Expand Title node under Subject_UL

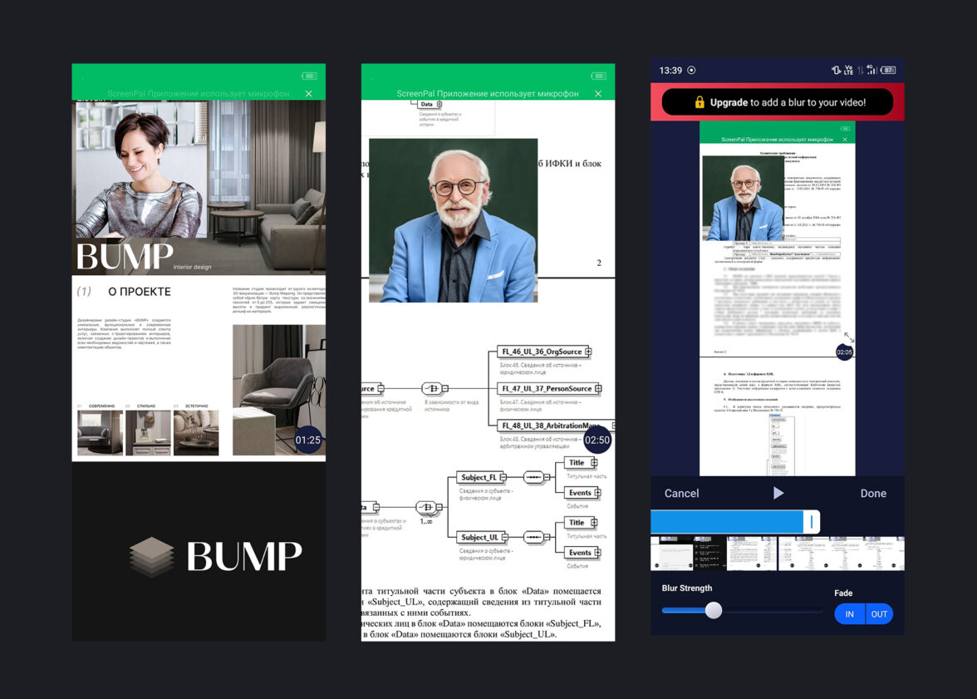(594, 523)
